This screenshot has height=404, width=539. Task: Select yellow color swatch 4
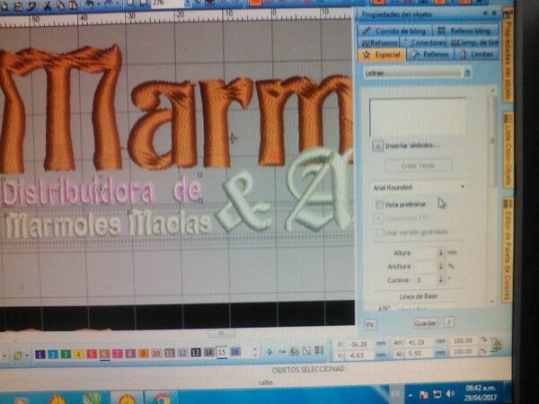coord(78,355)
